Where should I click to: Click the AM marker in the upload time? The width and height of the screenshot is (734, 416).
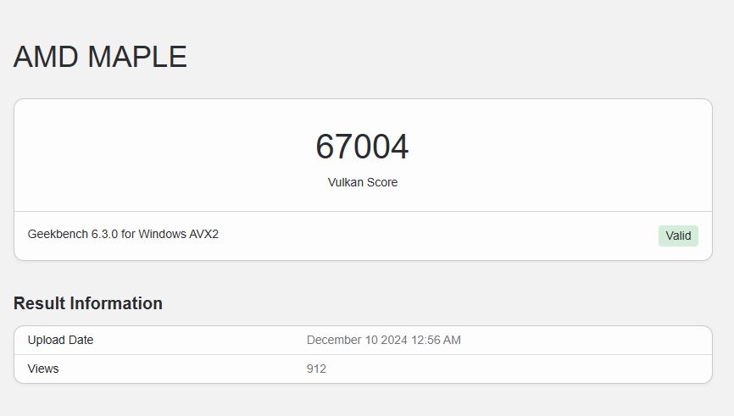[453, 340]
